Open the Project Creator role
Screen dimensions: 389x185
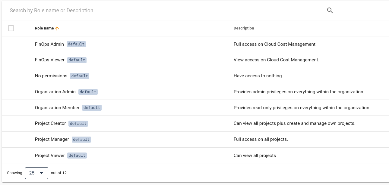click(x=50, y=123)
